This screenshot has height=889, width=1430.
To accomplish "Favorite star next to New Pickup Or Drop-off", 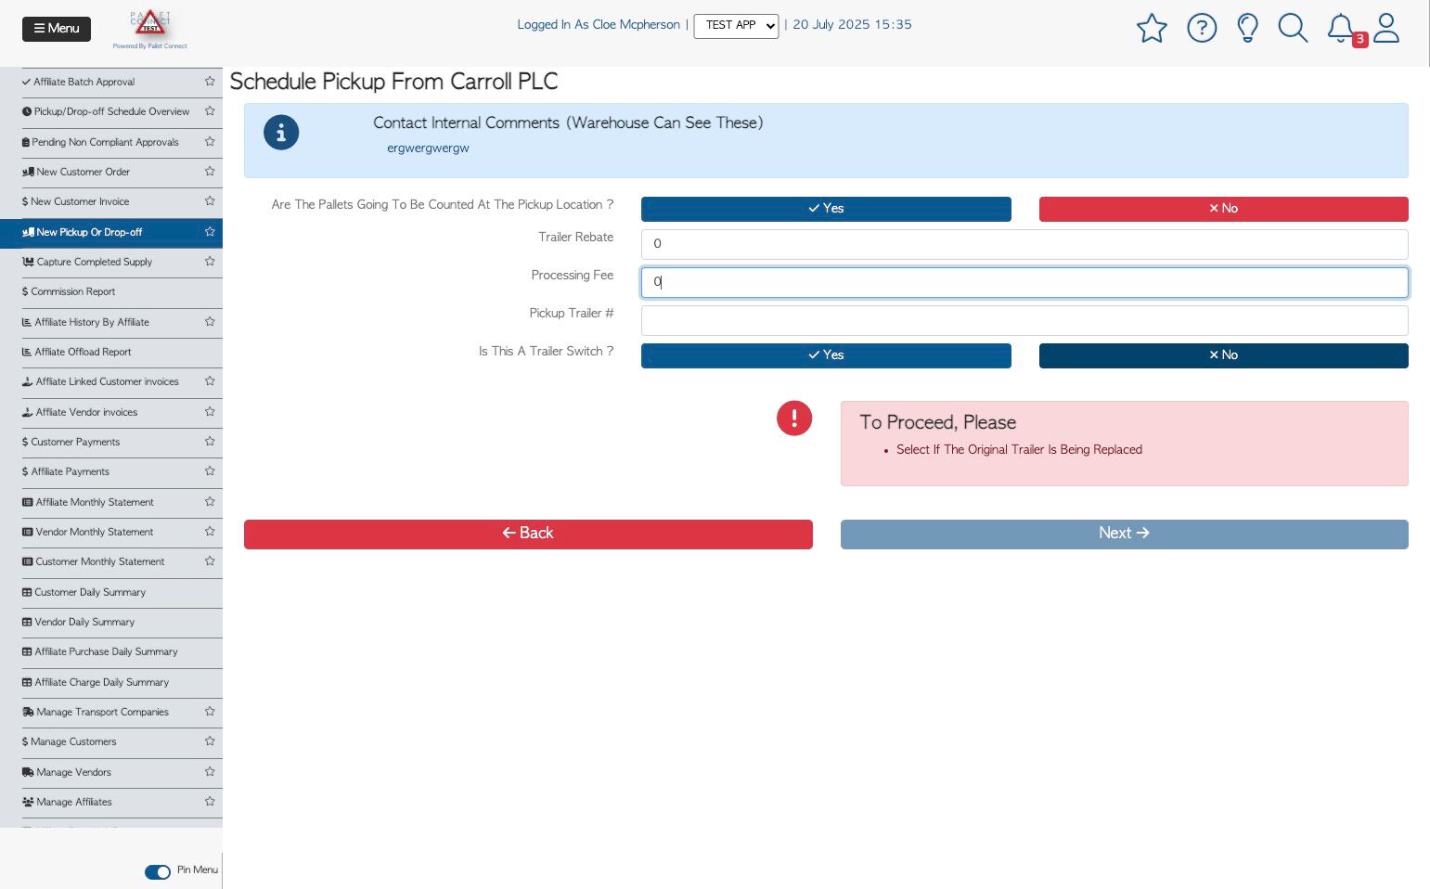I will pos(210,231).
